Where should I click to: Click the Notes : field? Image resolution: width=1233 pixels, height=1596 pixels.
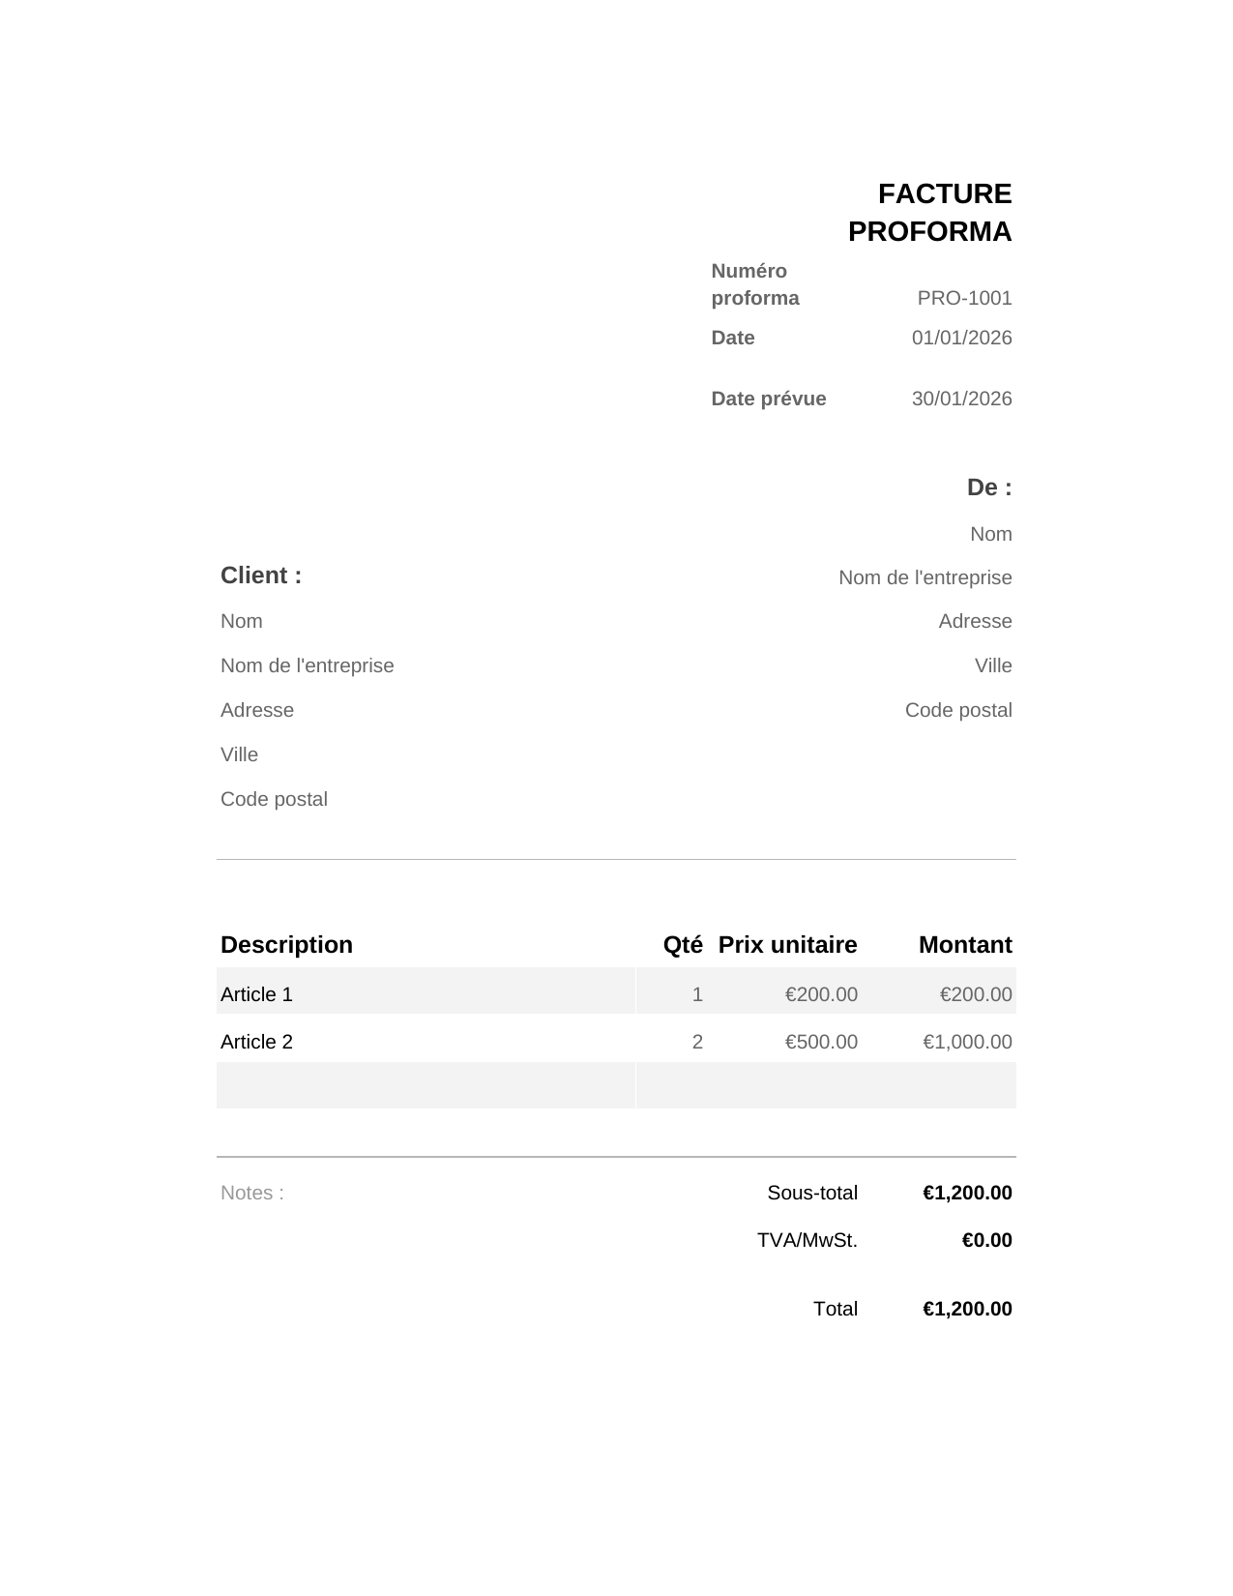click(252, 1193)
